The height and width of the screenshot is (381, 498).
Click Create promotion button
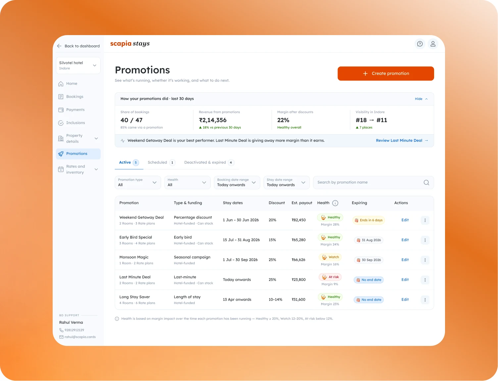[386, 73]
